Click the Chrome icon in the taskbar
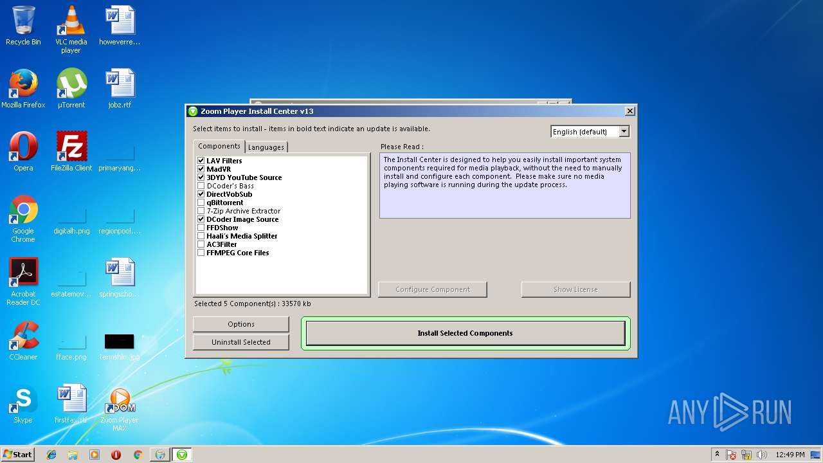Viewport: 823px width, 463px height. (138, 455)
